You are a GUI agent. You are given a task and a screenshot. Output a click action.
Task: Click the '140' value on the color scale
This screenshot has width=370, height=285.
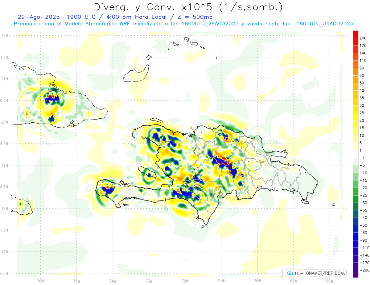363,53
